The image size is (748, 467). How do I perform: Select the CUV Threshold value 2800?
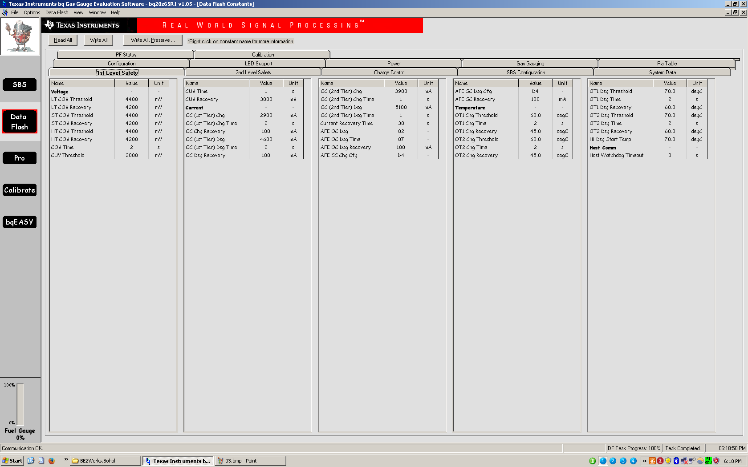(131, 155)
